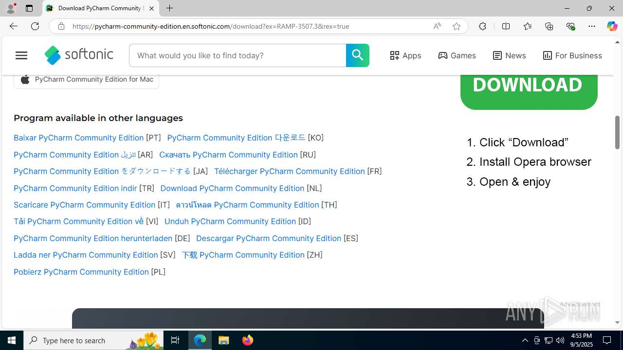Open Baixar PyCharm Community Edition link
The height and width of the screenshot is (350, 623).
tap(79, 138)
